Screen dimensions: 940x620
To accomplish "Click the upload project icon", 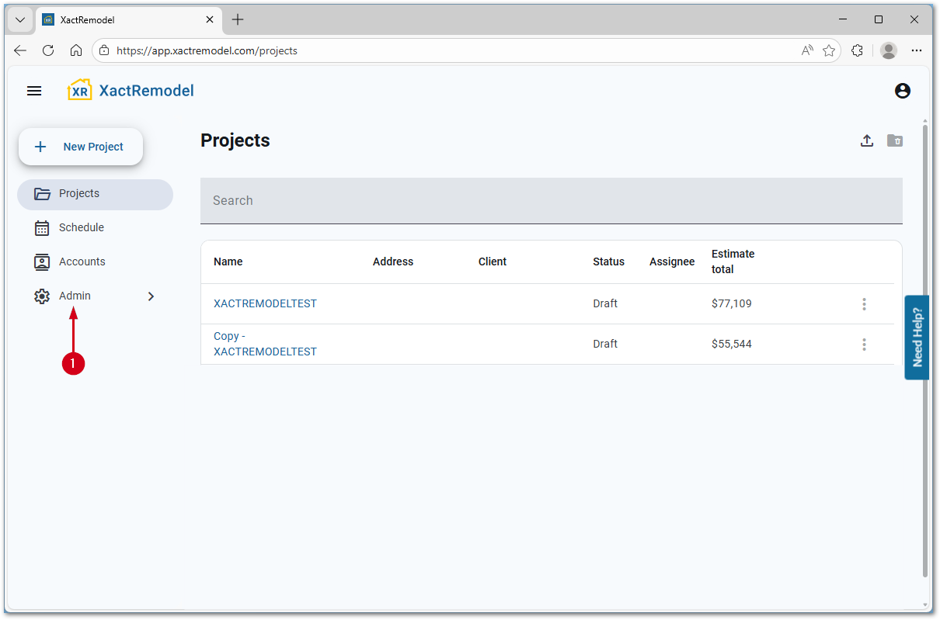I will click(867, 140).
